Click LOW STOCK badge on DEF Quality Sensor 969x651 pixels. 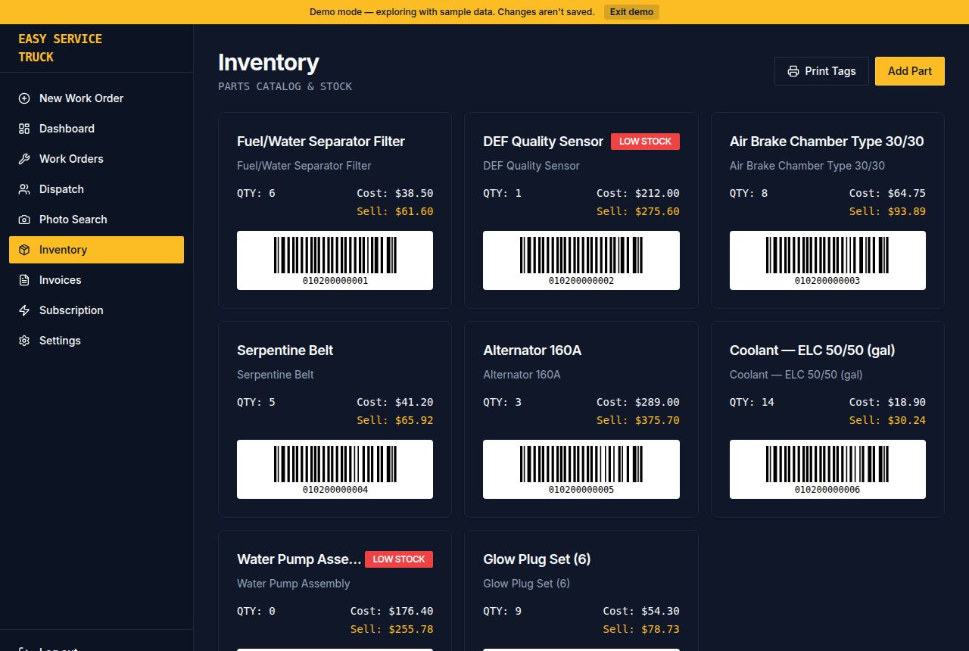click(645, 142)
